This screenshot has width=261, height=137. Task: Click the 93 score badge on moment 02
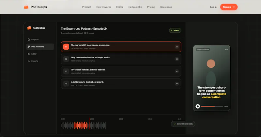(x=177, y=59)
